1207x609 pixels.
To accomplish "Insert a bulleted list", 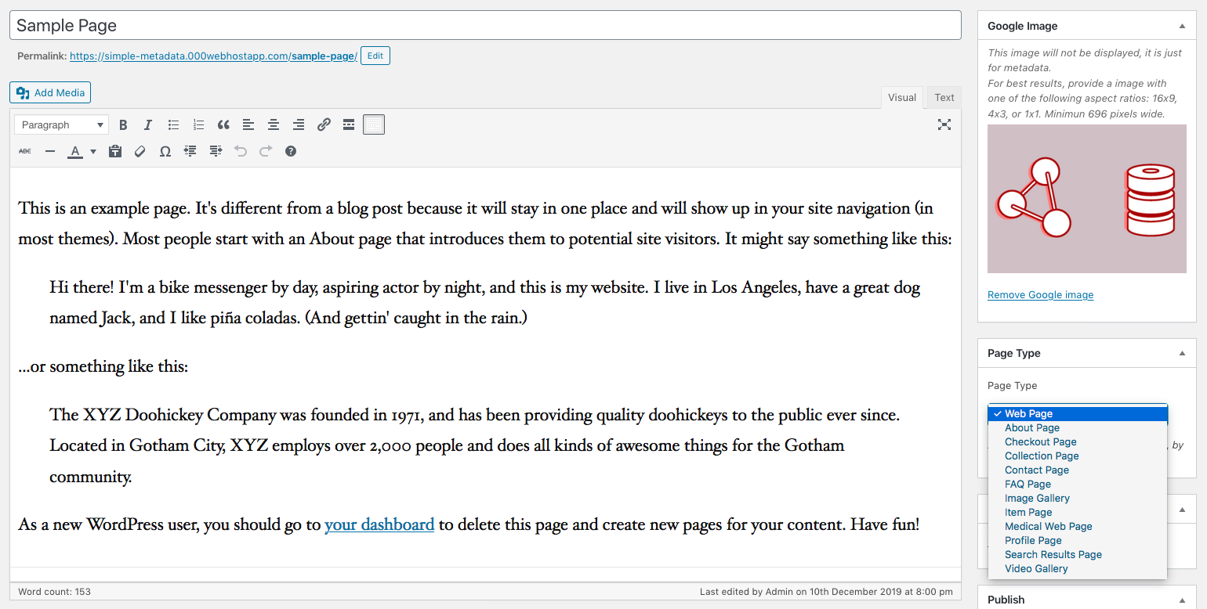I will tap(173, 124).
